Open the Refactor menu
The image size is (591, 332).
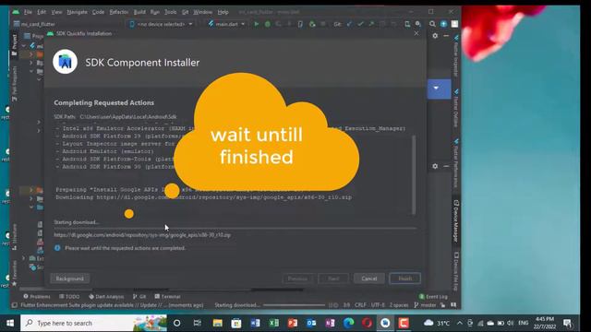[119, 12]
